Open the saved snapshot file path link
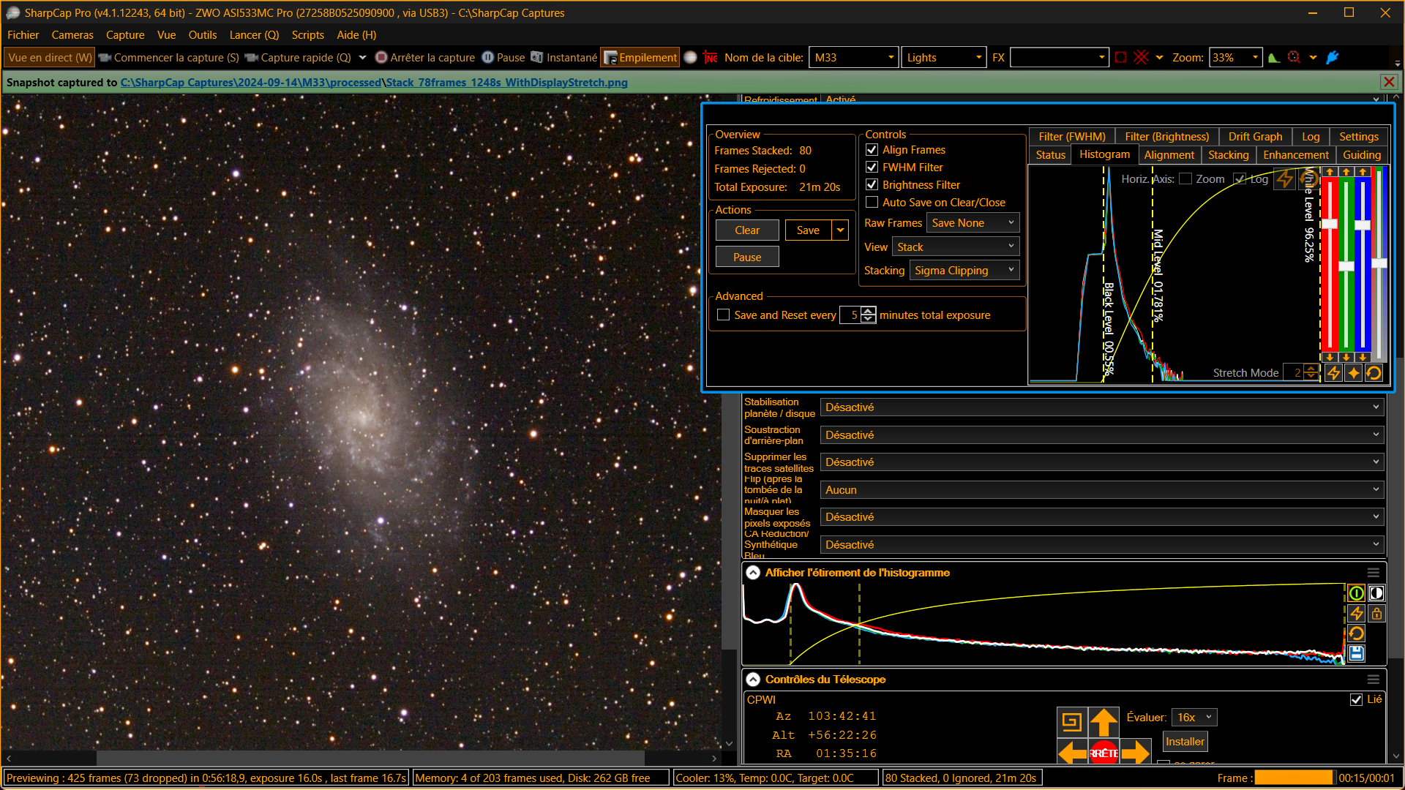This screenshot has height=790, width=1405. click(374, 83)
